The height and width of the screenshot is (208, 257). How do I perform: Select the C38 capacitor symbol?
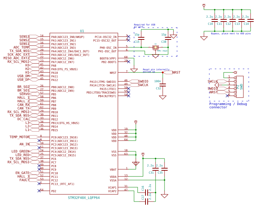click(168, 38)
